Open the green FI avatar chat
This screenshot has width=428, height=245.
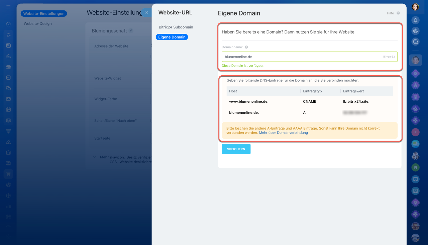click(x=415, y=167)
